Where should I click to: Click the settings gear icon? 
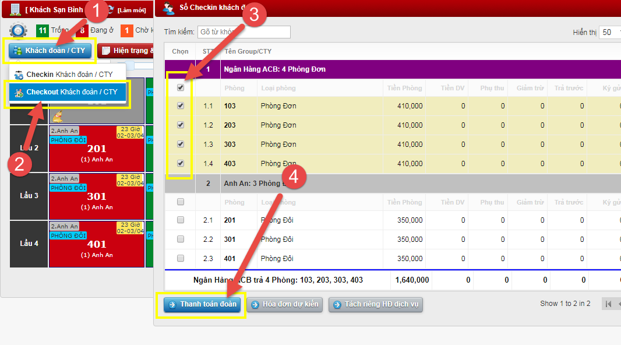(18, 30)
